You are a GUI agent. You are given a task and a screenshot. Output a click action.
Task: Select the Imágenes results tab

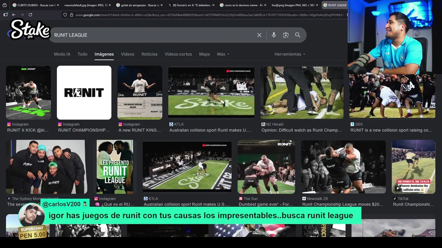pyautogui.click(x=104, y=54)
